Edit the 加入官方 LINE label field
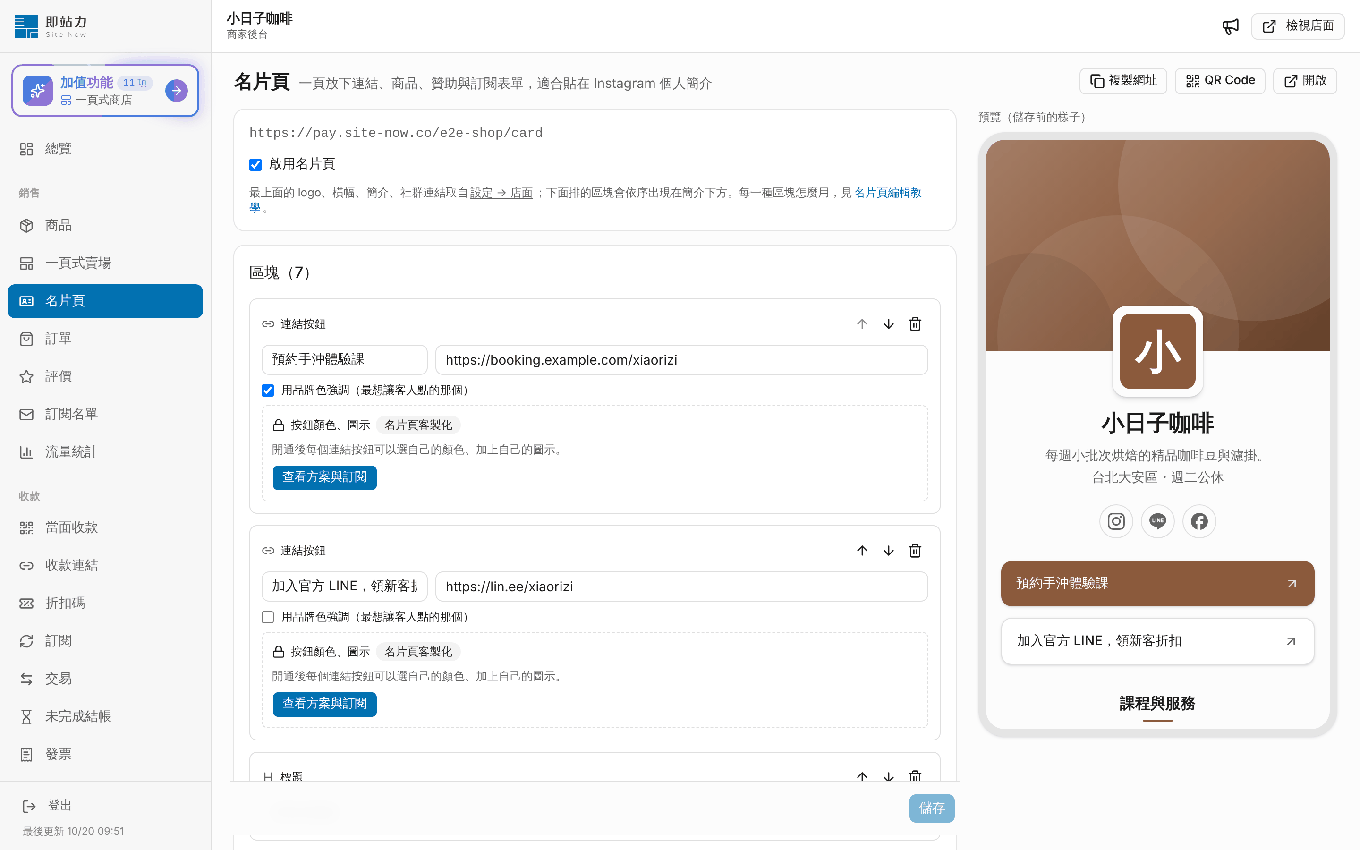This screenshot has height=850, width=1360. 345,586
